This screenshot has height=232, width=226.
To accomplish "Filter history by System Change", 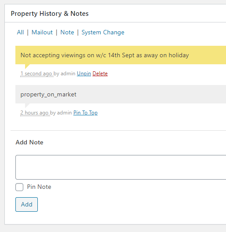I will click(x=103, y=33).
